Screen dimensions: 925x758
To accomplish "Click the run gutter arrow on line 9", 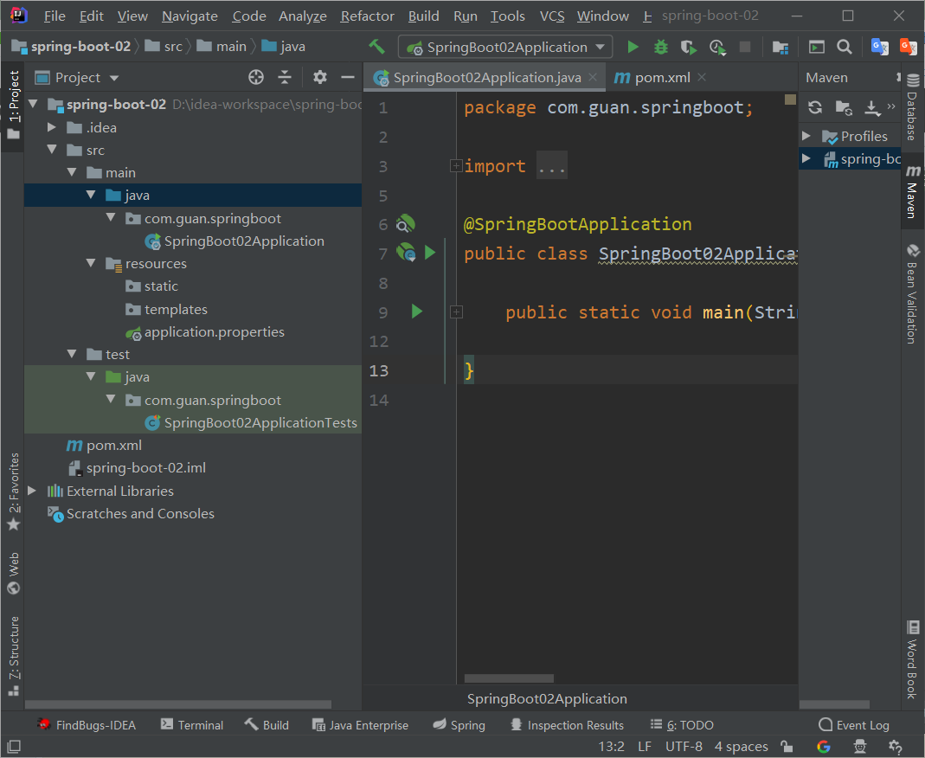I will click(x=416, y=311).
